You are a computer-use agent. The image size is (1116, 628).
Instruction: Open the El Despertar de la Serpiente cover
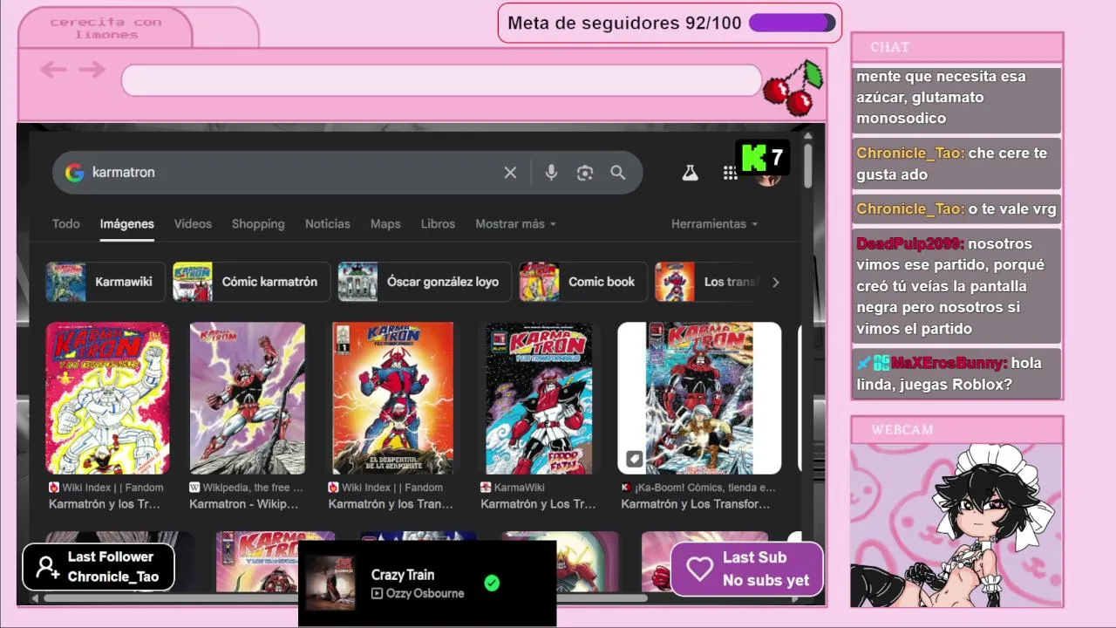392,399
